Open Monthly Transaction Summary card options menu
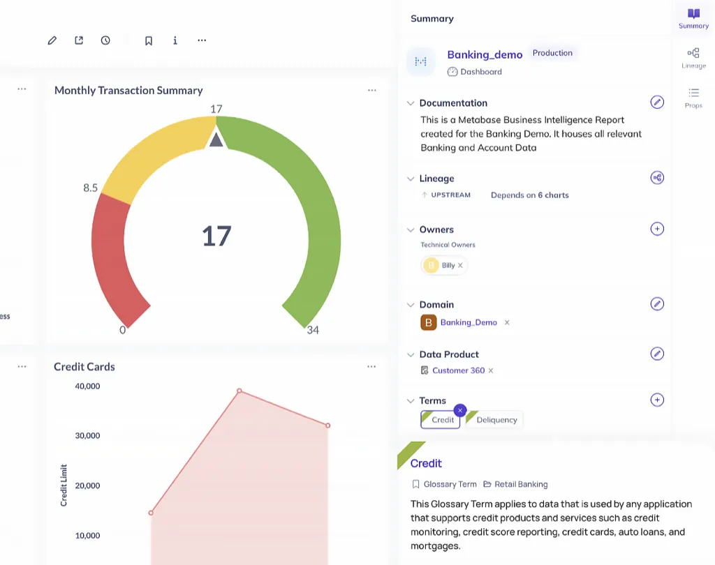 (372, 90)
